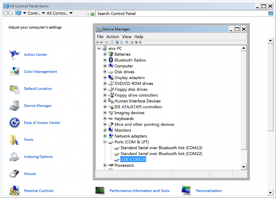Click the Forward arrow in Device Manager toolbar

[101, 42]
